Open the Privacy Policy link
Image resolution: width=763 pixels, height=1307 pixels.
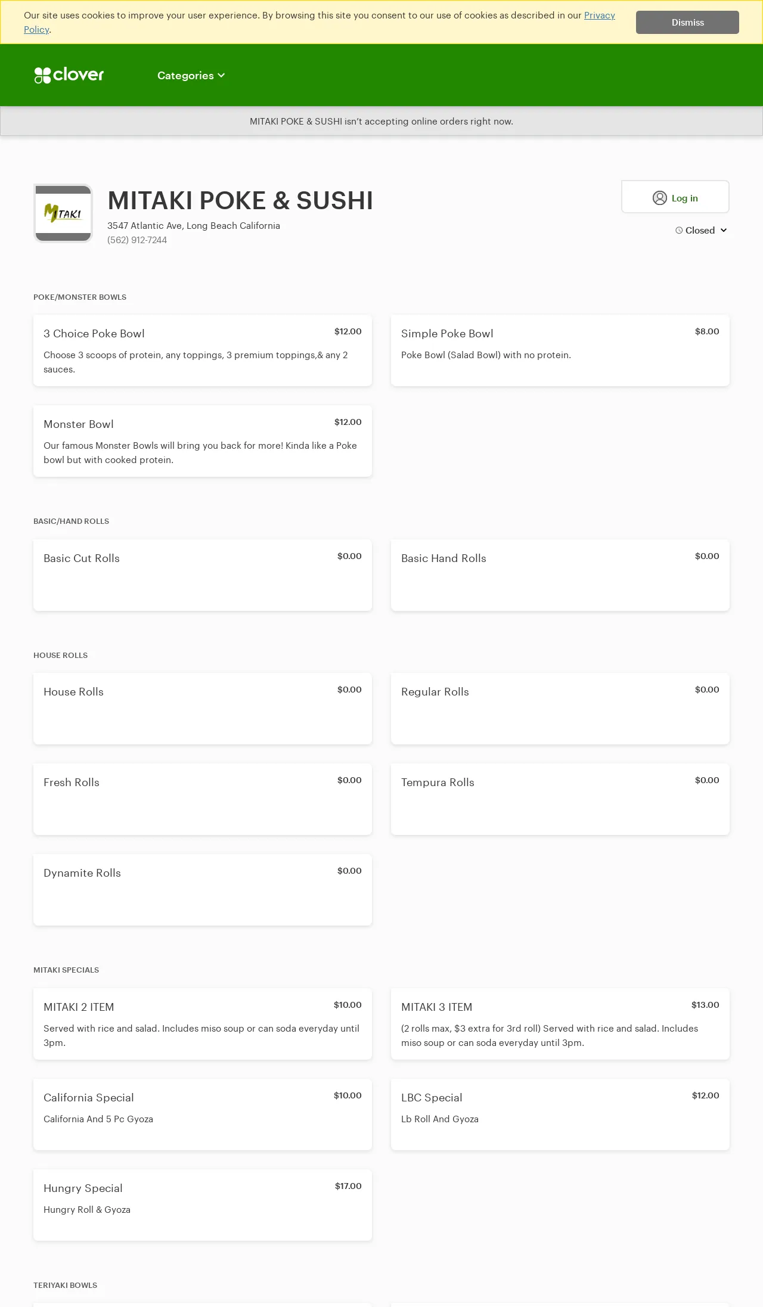pyautogui.click(x=320, y=22)
